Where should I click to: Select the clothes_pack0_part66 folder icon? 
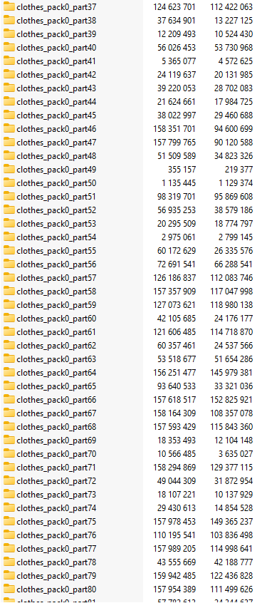(x=9, y=400)
